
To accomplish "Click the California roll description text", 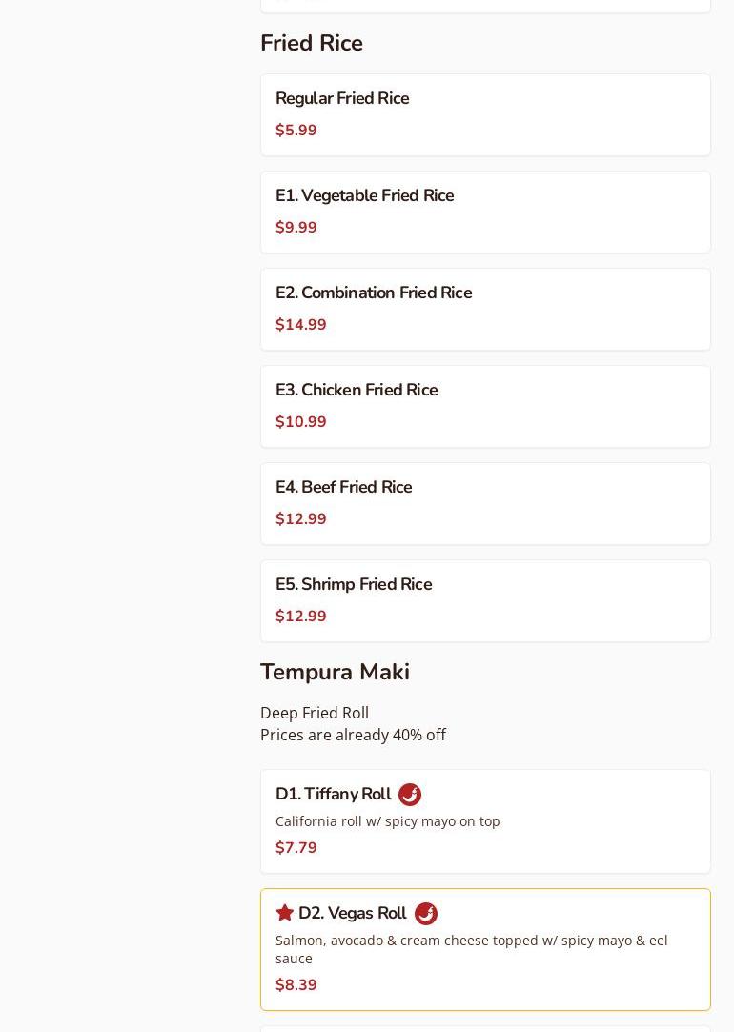I will (388, 821).
